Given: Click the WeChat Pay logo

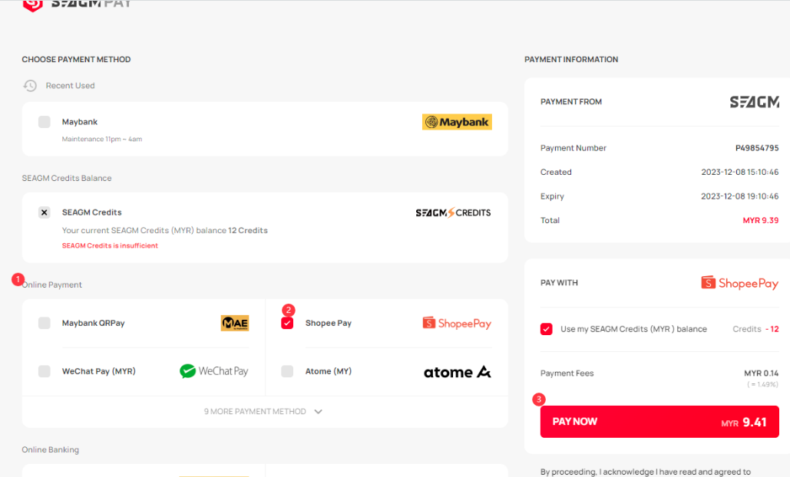Looking at the screenshot, I should point(214,371).
